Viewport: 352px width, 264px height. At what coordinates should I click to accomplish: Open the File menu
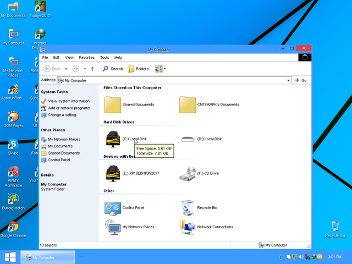[45, 57]
